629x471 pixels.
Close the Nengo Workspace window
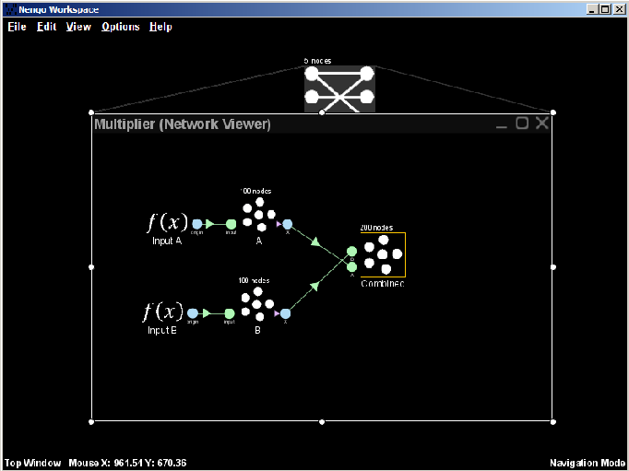[619, 9]
